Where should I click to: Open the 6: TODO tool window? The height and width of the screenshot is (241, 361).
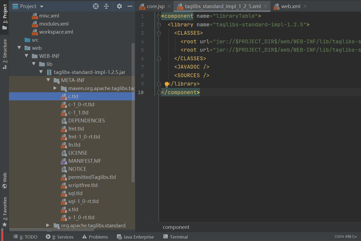coord(25,237)
